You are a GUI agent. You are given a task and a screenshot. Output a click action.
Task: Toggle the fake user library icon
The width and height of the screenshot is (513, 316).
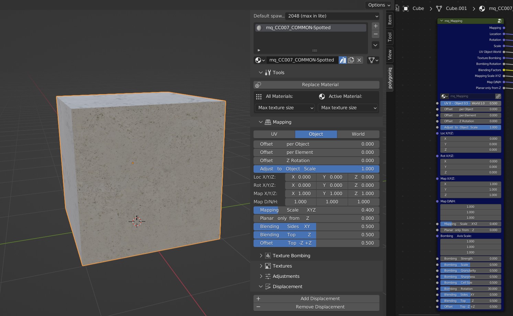point(343,60)
